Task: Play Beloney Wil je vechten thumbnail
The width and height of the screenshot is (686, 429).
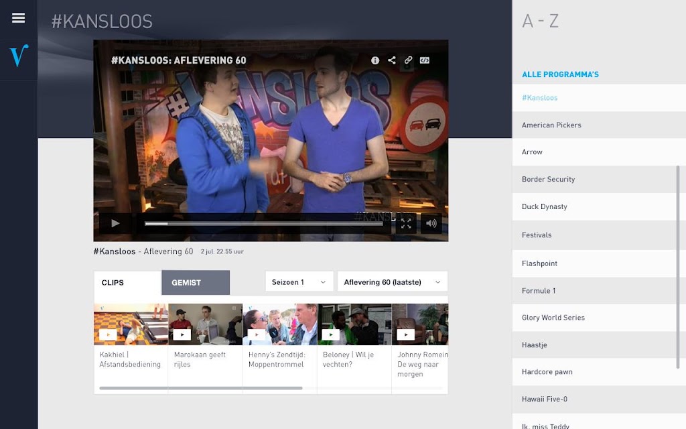Action: tap(354, 324)
